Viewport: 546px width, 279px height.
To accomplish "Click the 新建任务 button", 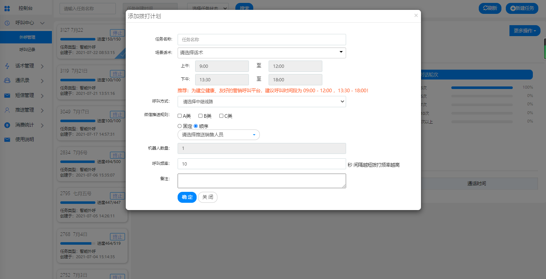I will 522,8.
